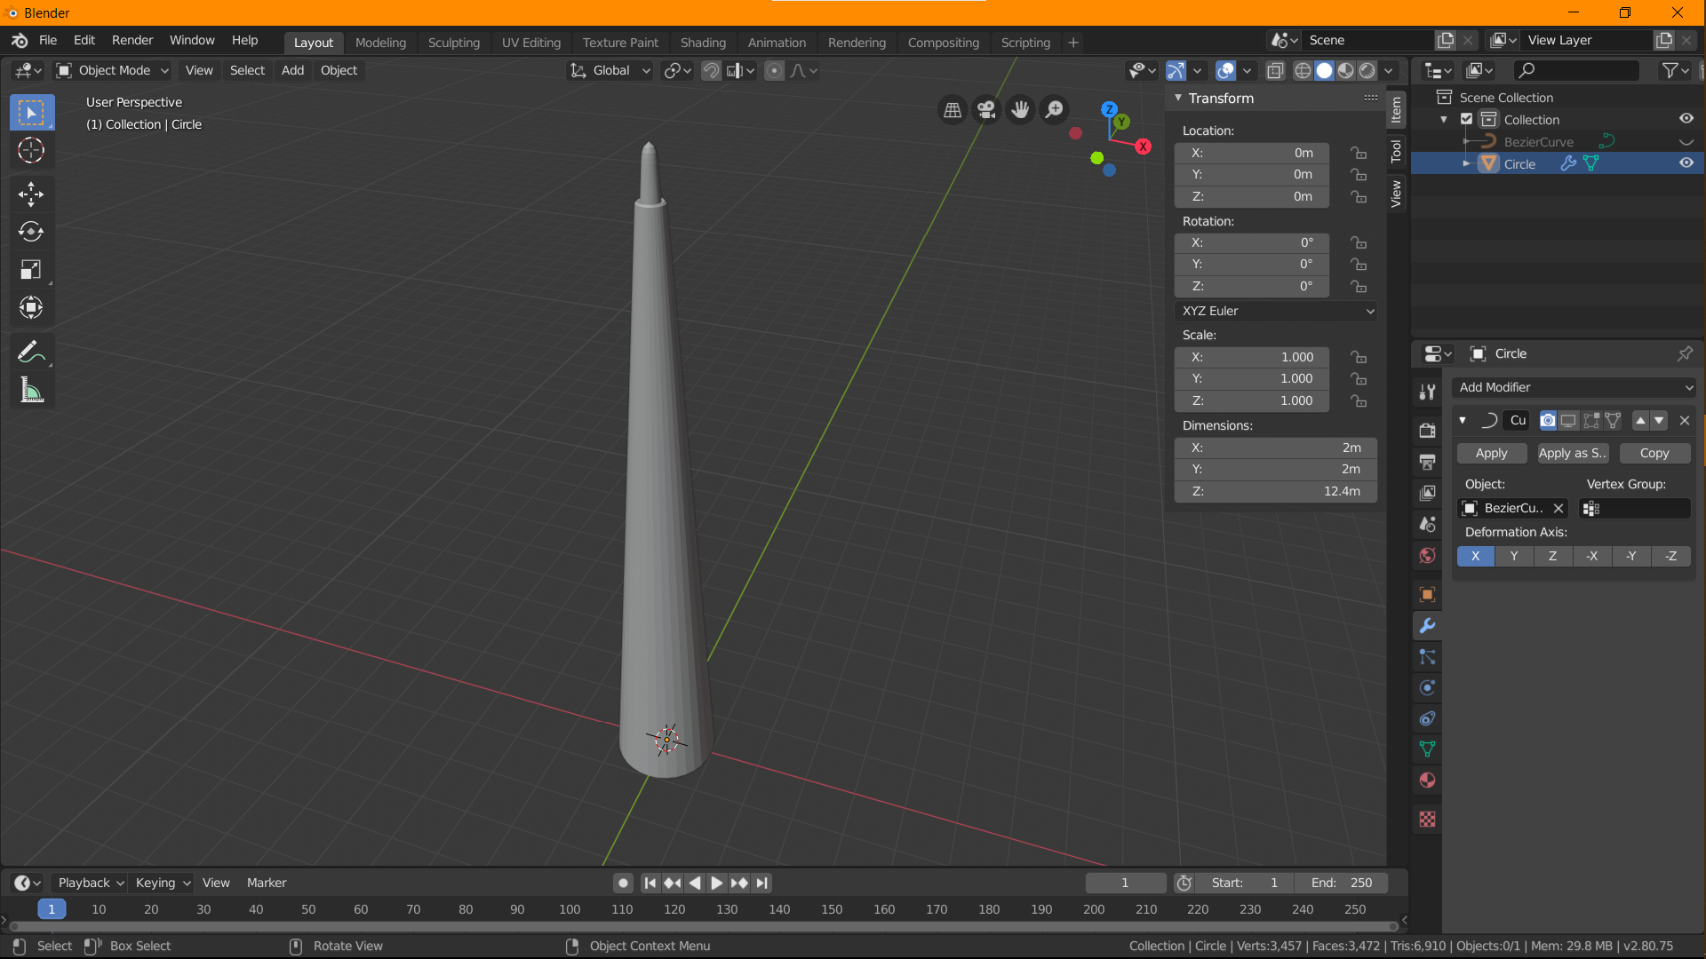Uncheck the Collection checkbox in outliner

coord(1467,119)
